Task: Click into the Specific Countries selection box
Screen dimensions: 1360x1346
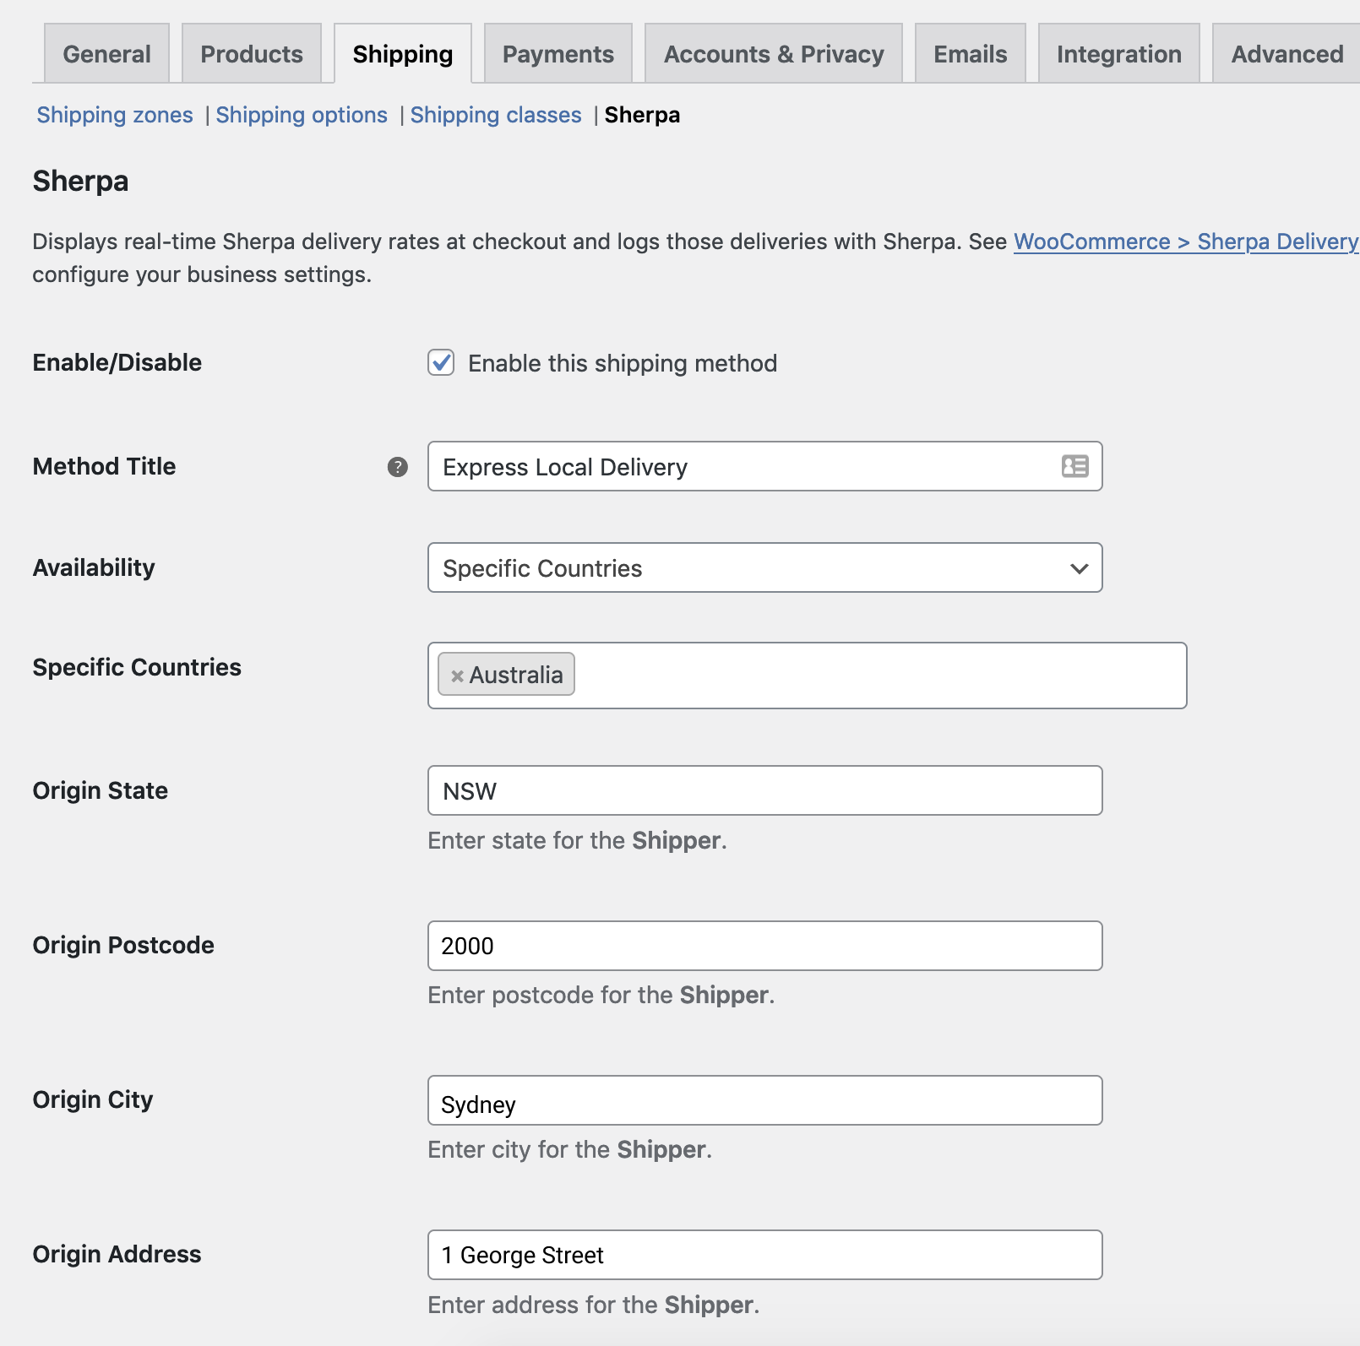Action: point(879,676)
